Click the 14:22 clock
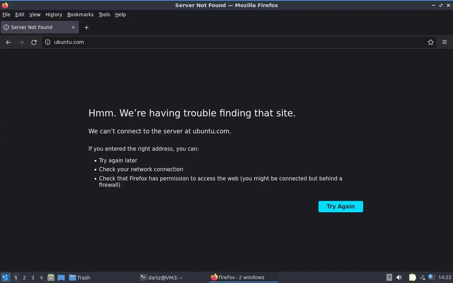Screen dimensions: 453x283 pyautogui.click(x=445, y=278)
